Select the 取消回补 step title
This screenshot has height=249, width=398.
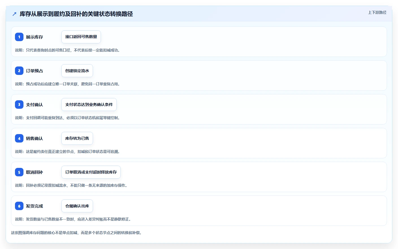[x=34, y=172]
